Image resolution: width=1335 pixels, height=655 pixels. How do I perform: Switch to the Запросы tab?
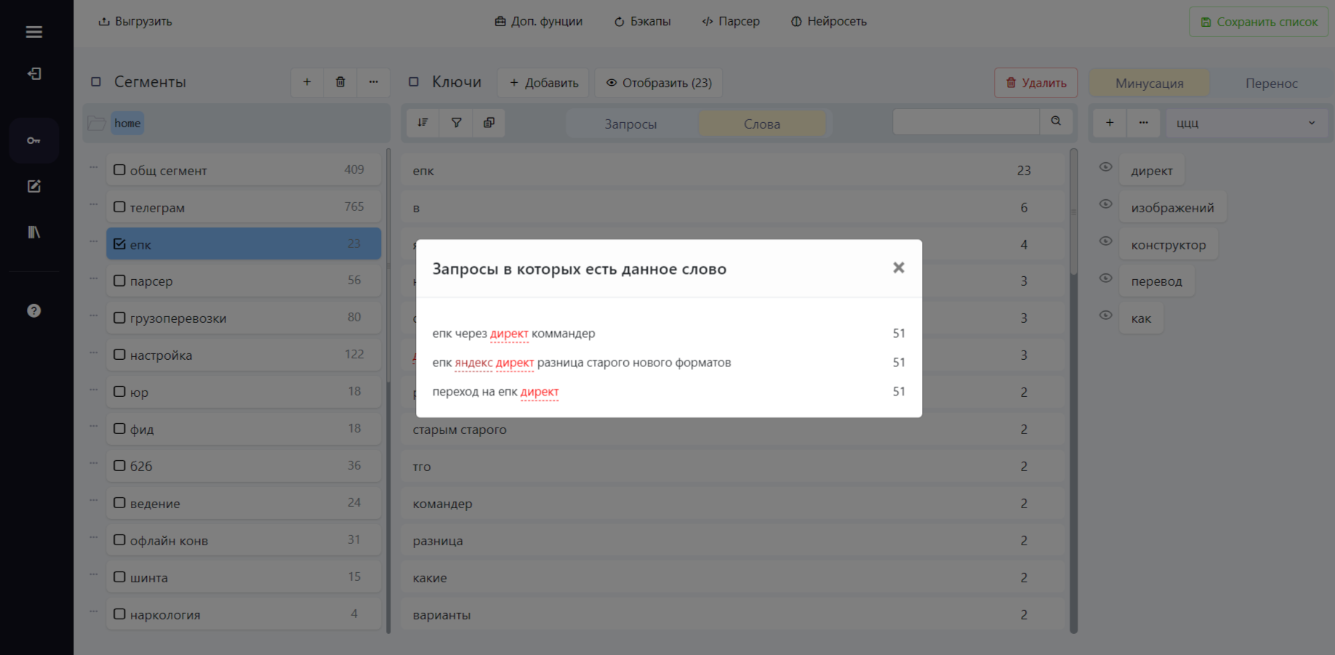(630, 124)
